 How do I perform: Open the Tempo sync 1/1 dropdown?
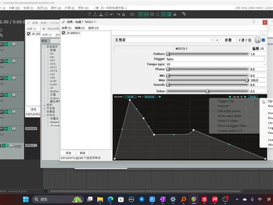click(216, 64)
